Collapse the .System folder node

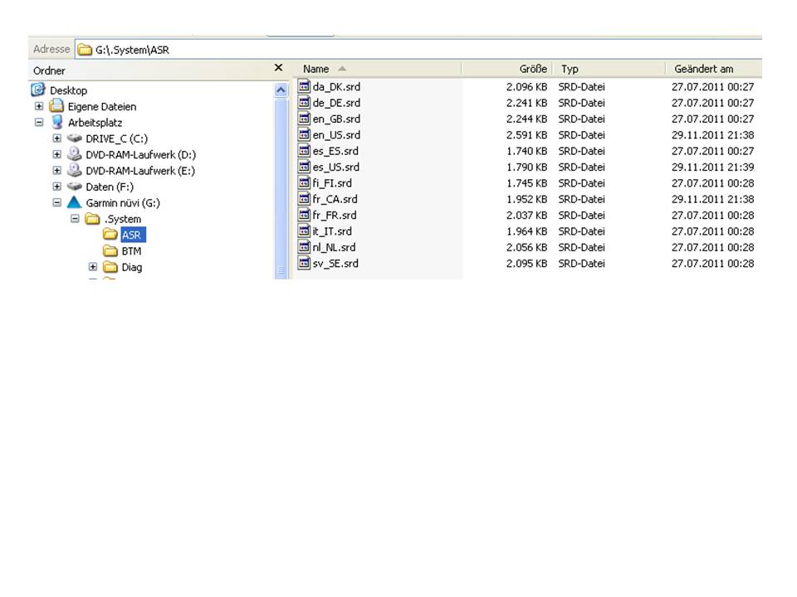[x=75, y=219]
